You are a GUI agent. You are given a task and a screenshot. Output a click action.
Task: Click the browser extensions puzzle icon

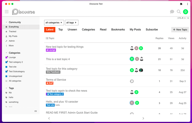click(x=181, y=4)
